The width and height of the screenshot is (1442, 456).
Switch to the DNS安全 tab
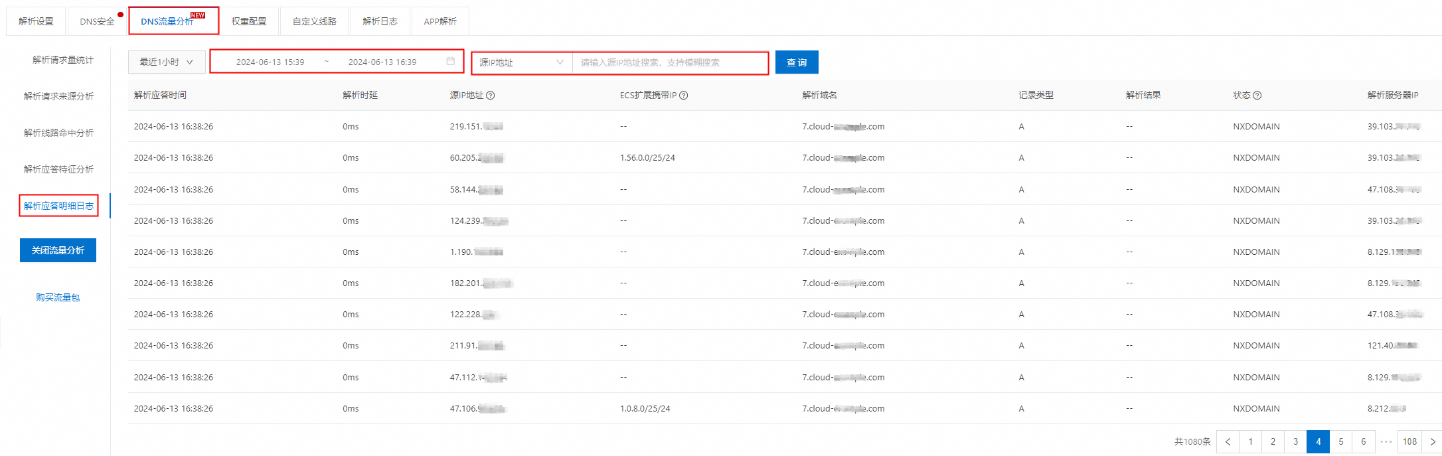click(98, 21)
